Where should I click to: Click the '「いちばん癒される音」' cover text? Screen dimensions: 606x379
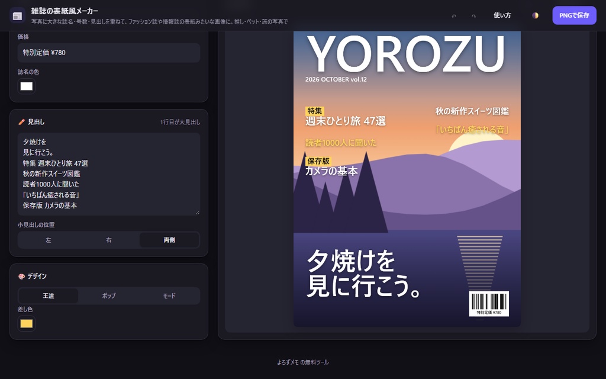point(472,130)
